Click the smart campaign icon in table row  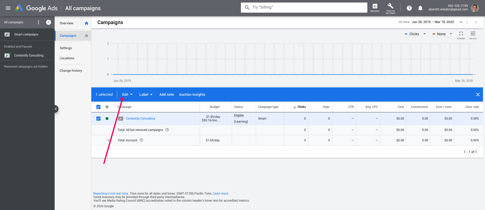[121, 119]
